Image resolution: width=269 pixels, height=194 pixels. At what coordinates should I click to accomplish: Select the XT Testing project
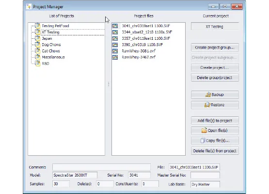click(50, 32)
